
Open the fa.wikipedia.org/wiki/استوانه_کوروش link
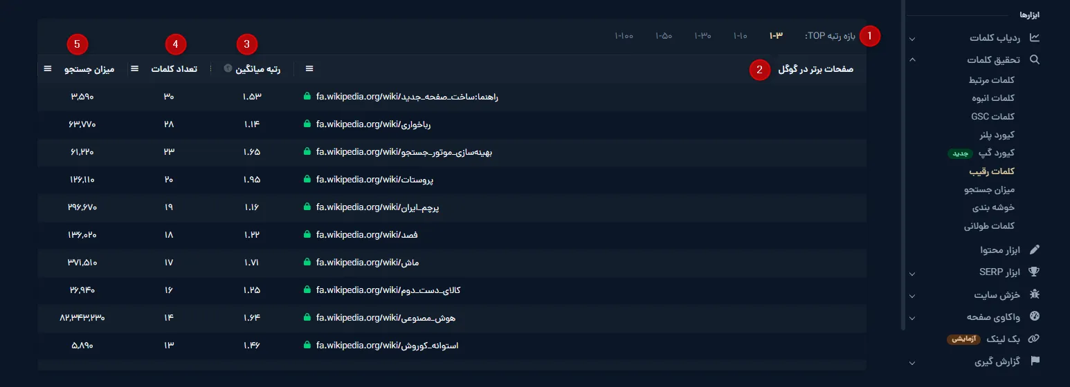[387, 345]
